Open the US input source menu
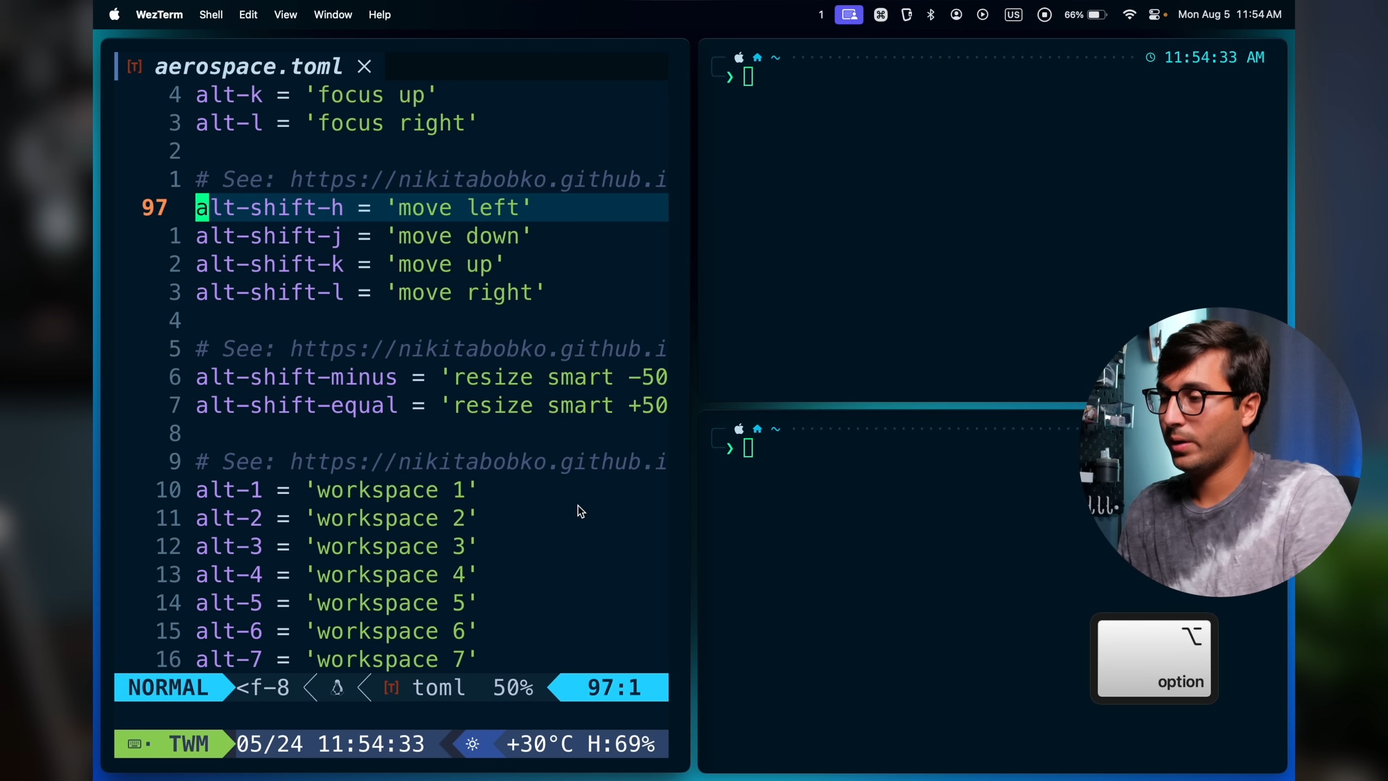The height and width of the screenshot is (781, 1388). pyautogui.click(x=1013, y=15)
